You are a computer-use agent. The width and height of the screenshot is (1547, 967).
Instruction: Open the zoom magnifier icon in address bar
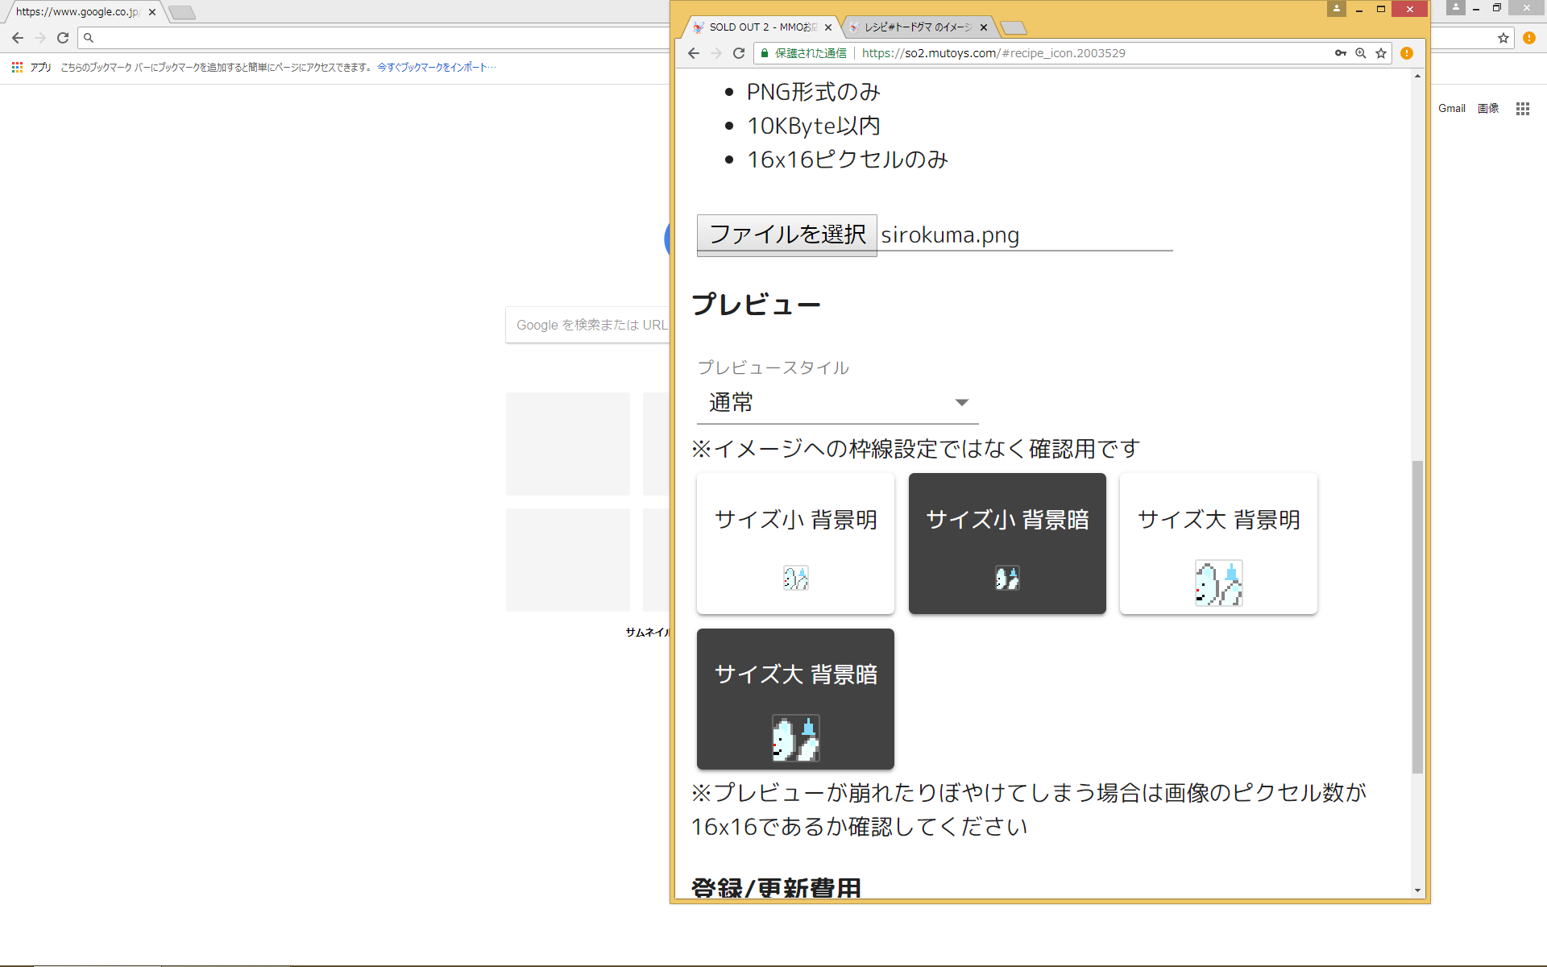point(1361,53)
